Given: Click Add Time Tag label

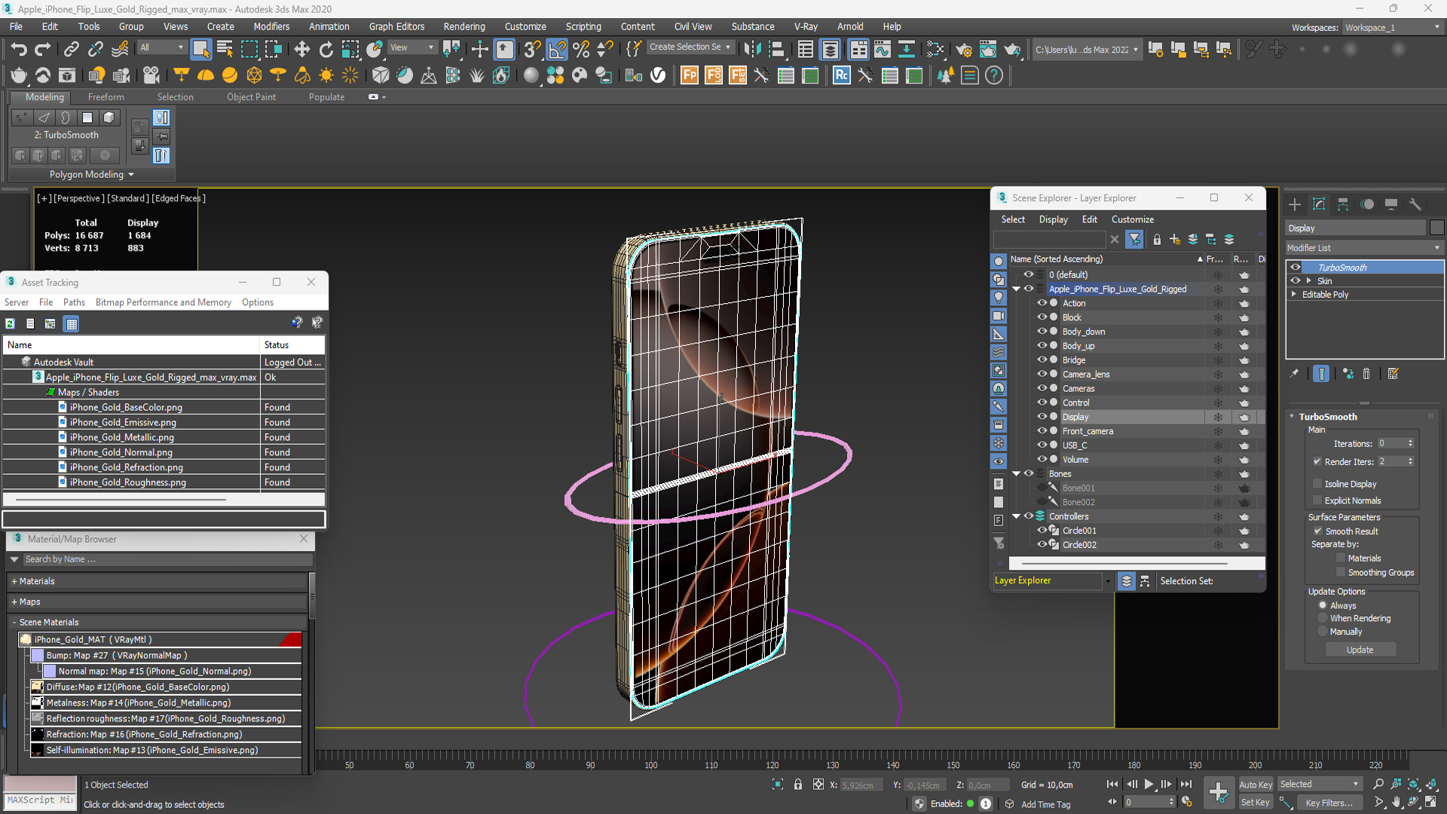Looking at the screenshot, I should 1045,804.
